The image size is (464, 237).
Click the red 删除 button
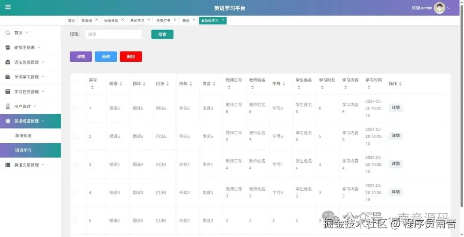tap(131, 57)
